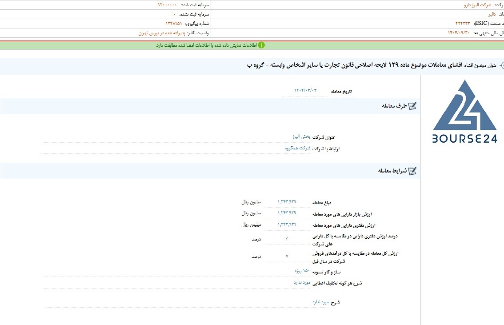Click the edit icon beside طرف معامله

point(412,106)
